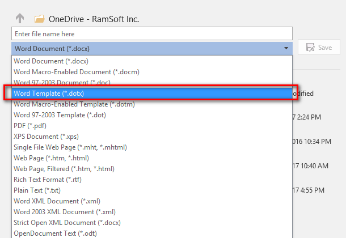Select Single File Web Page option

(70, 147)
